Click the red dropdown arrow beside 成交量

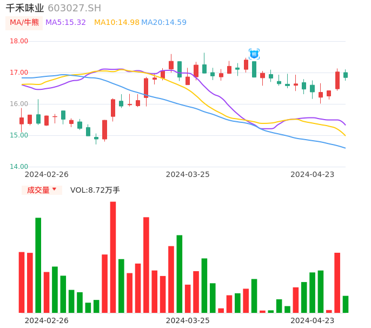pyautogui.click(x=54, y=189)
